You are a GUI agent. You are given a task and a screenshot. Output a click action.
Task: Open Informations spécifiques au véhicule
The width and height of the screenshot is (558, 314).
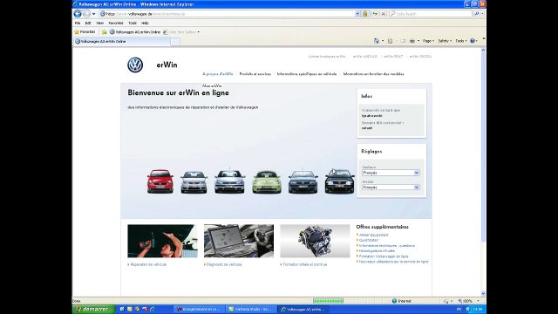307,74
